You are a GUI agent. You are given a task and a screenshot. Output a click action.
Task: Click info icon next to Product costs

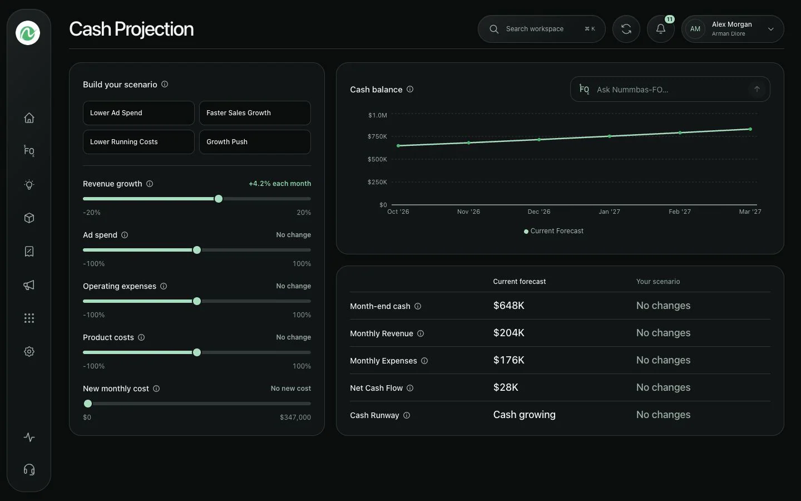(141, 337)
